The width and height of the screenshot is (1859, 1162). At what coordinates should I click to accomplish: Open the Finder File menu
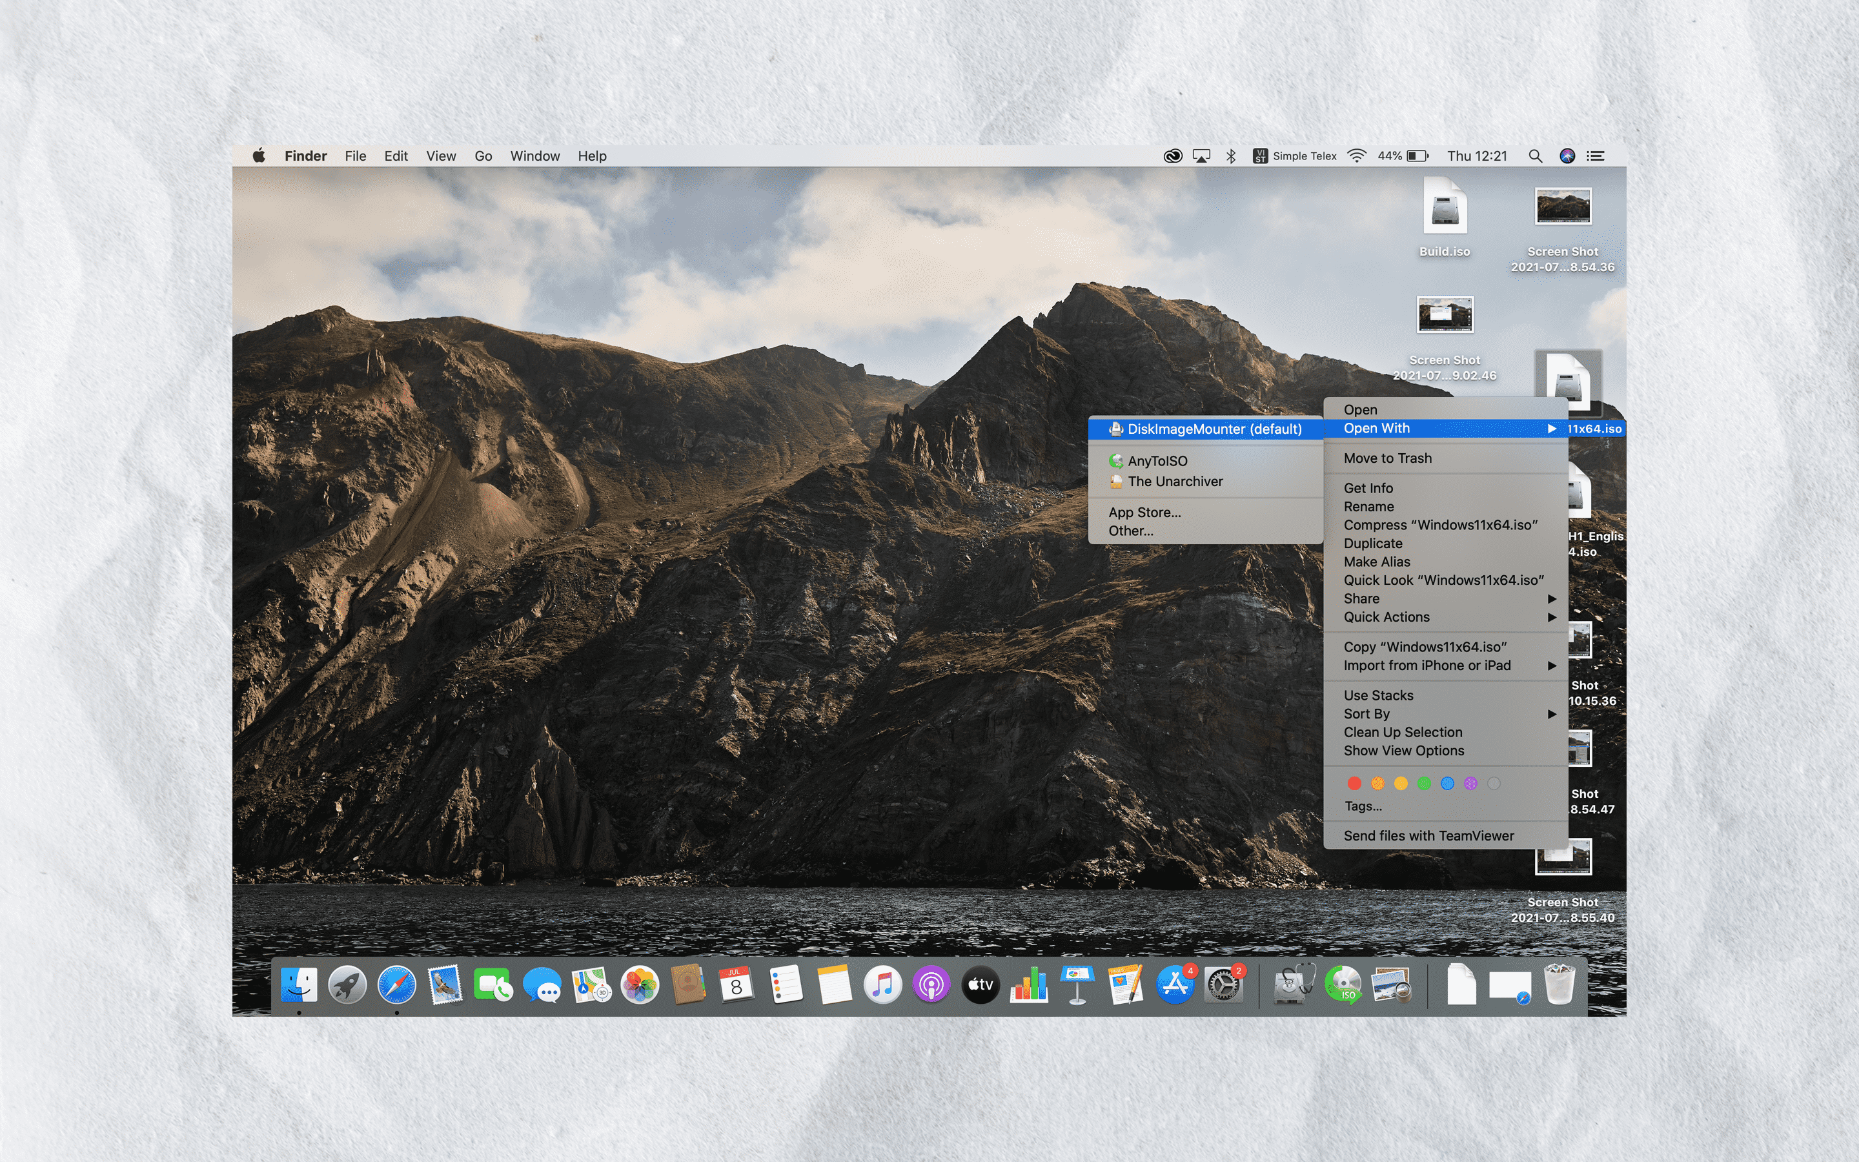tap(355, 156)
